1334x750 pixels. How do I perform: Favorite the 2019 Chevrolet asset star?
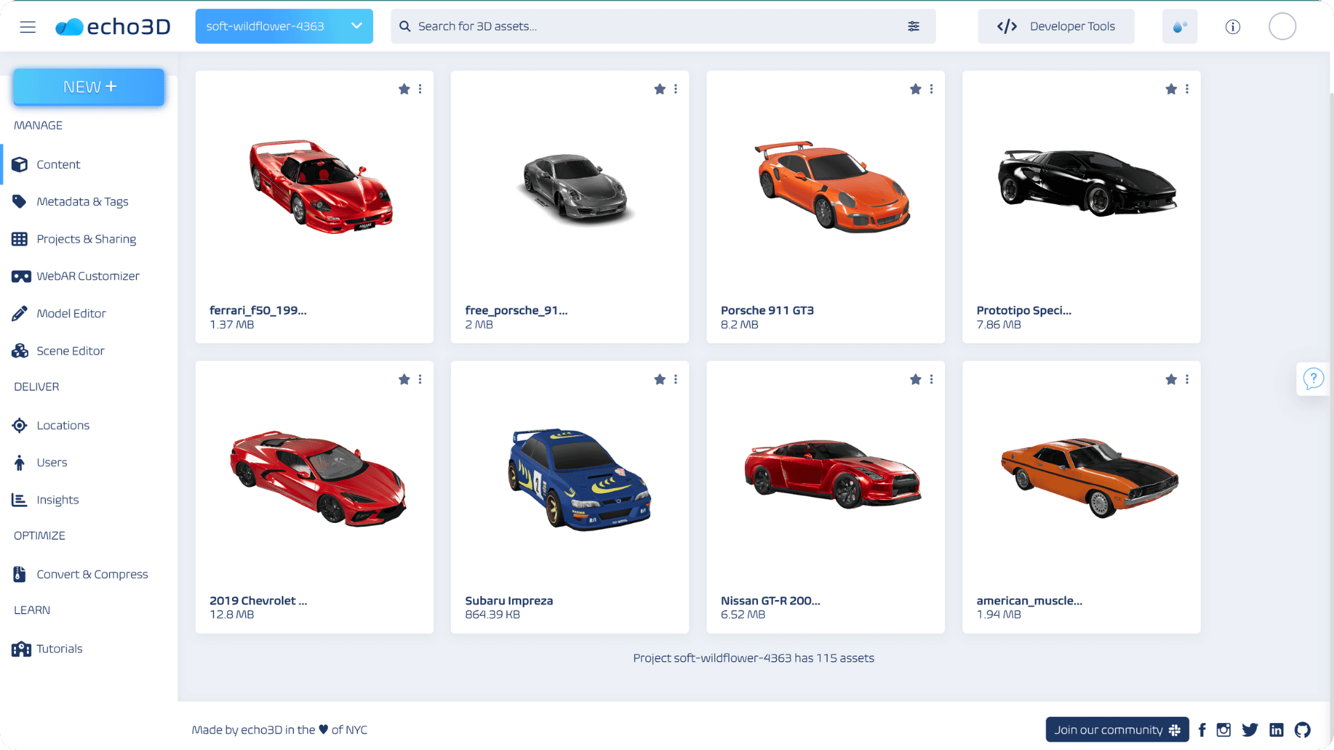(404, 379)
